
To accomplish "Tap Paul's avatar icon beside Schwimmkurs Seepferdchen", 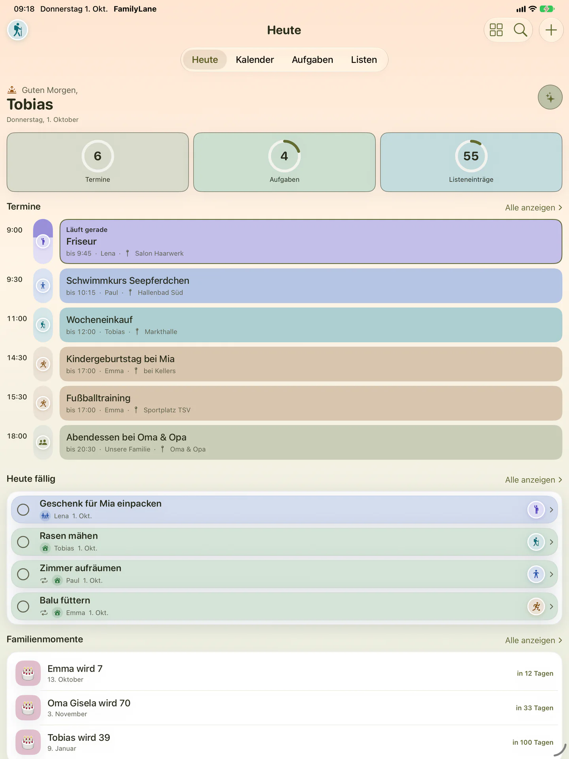I will coord(43,286).
